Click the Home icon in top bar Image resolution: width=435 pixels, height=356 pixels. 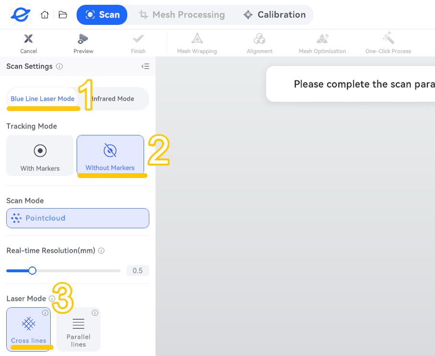(45, 15)
